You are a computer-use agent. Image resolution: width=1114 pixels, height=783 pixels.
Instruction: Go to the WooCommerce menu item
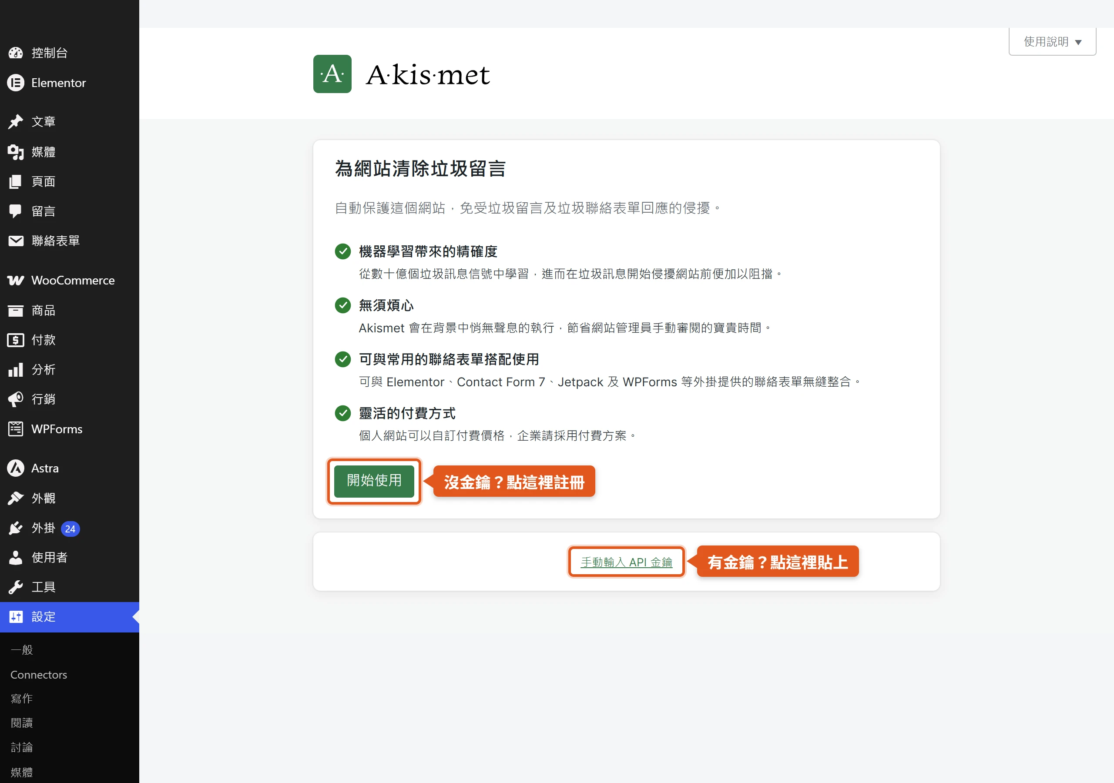pos(69,281)
